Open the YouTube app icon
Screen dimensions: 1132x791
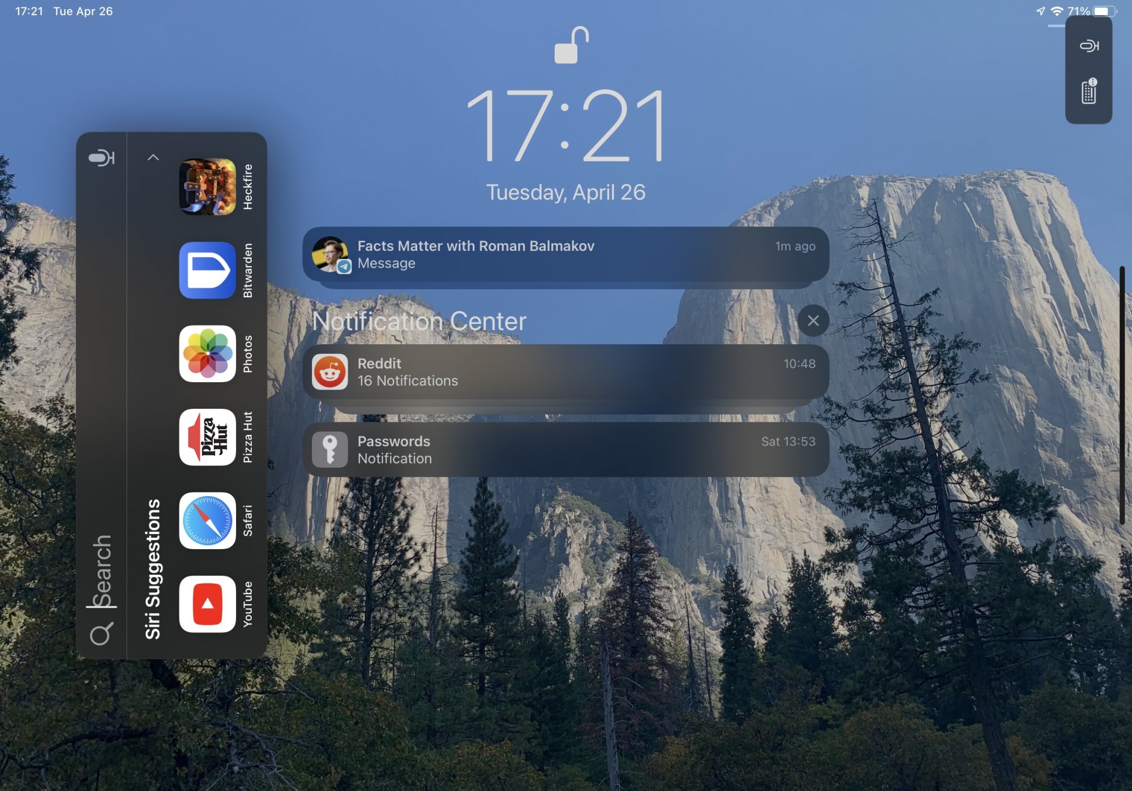[x=207, y=604]
